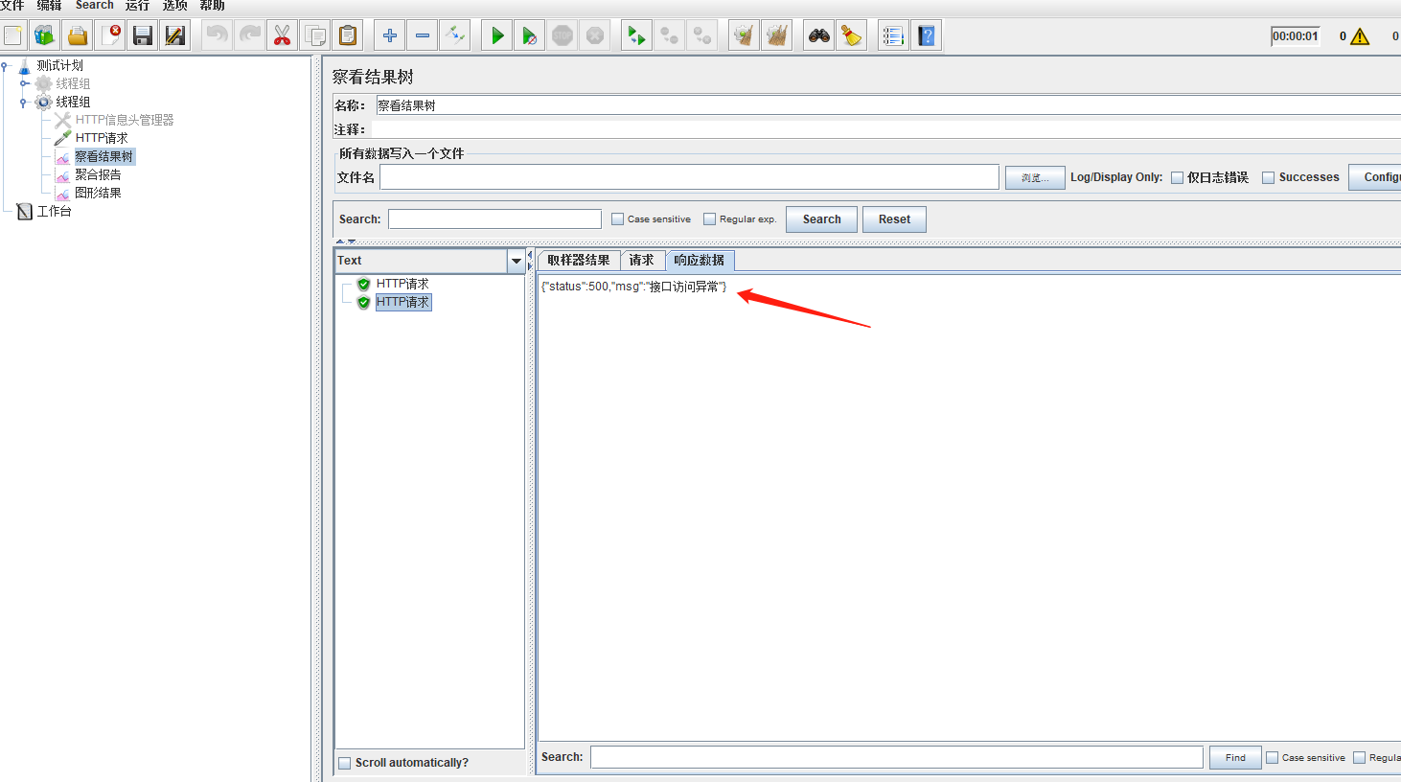Image resolution: width=1401 pixels, height=782 pixels.
Task: Open the 运行 menu
Action: click(x=137, y=6)
